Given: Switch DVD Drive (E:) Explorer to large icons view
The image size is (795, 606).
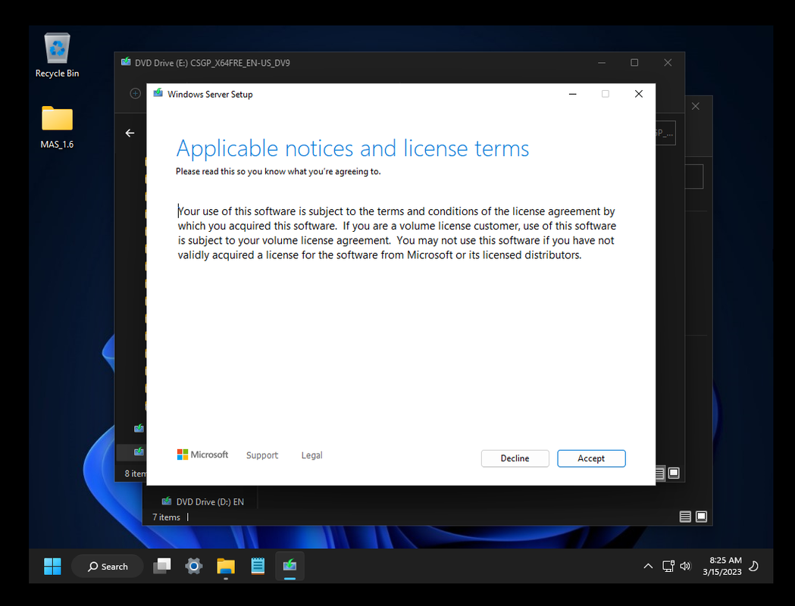Looking at the screenshot, I should click(674, 473).
